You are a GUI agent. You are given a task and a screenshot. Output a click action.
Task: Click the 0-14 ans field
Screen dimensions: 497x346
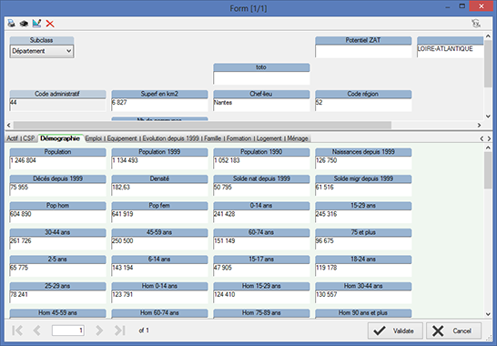pyautogui.click(x=261, y=217)
